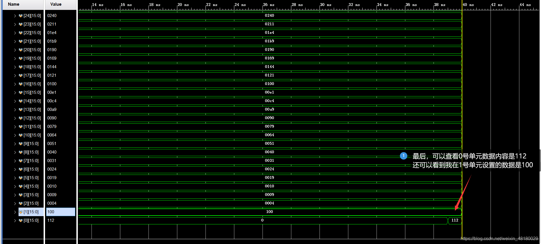The image size is (541, 244).
Task: Click value 0064 in Value column
Action: [52, 135]
